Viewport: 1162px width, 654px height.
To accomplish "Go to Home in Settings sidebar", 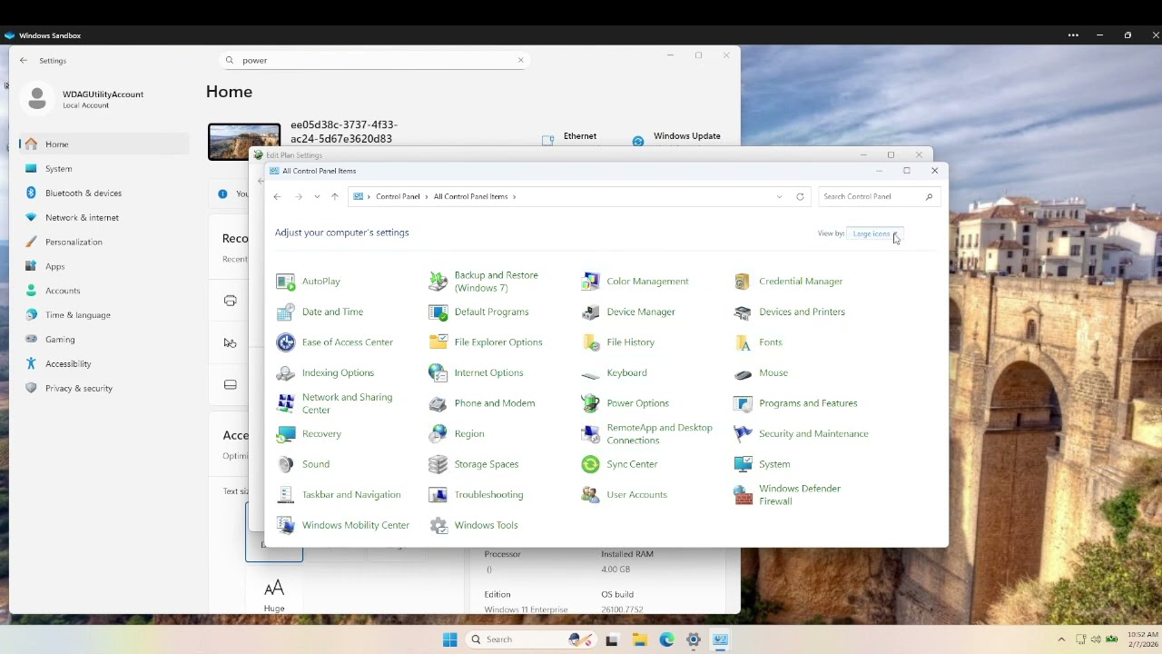I will pyautogui.click(x=103, y=144).
